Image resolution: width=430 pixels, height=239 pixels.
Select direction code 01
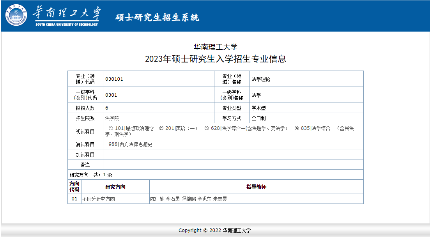click(x=74, y=199)
